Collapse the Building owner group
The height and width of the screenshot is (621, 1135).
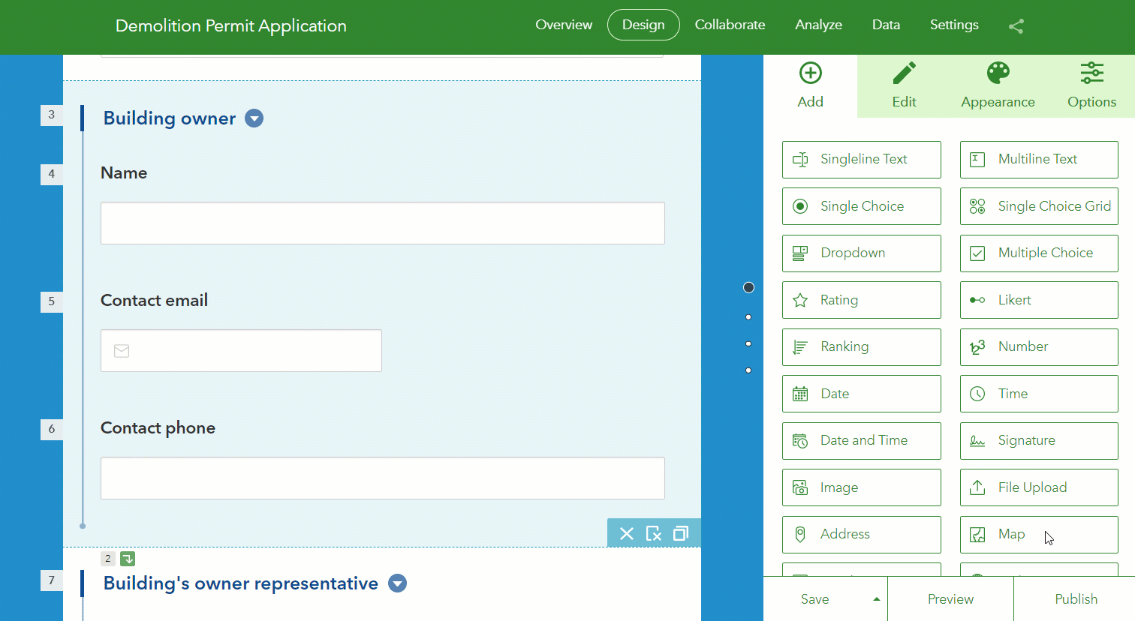[x=254, y=118]
